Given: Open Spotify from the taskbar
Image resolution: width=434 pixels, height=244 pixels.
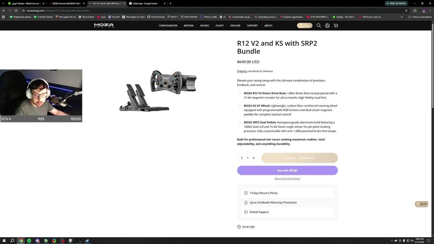Looking at the screenshot, I should pyautogui.click(x=29, y=241).
